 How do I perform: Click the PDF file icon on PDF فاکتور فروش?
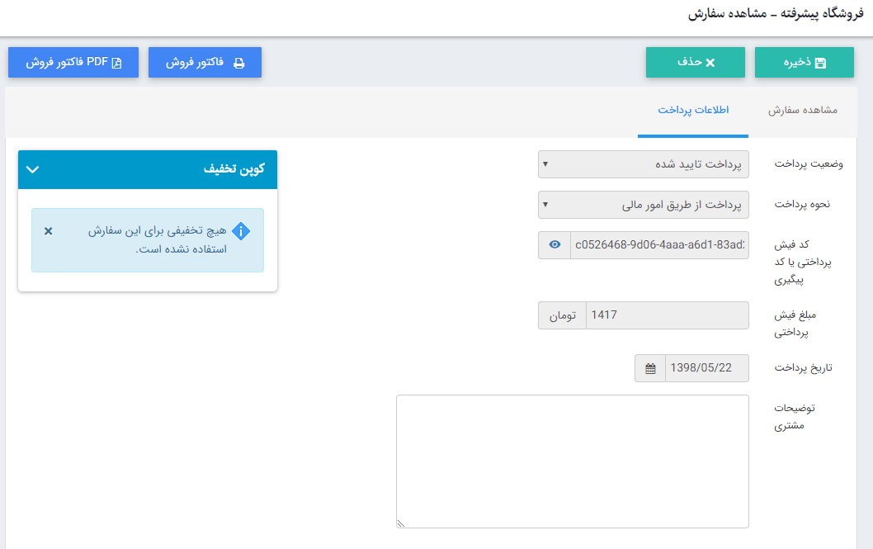(x=116, y=63)
